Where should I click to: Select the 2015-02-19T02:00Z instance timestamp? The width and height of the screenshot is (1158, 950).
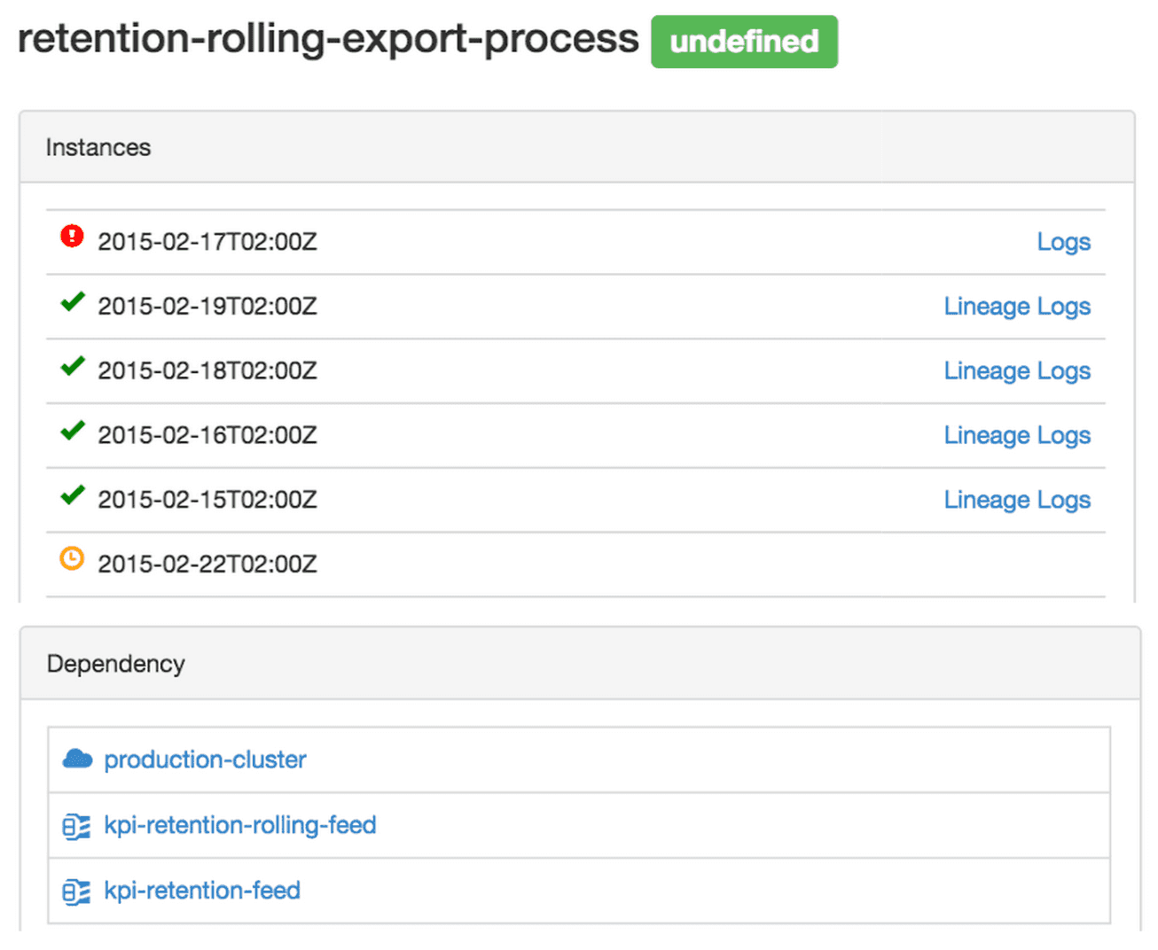click(207, 307)
